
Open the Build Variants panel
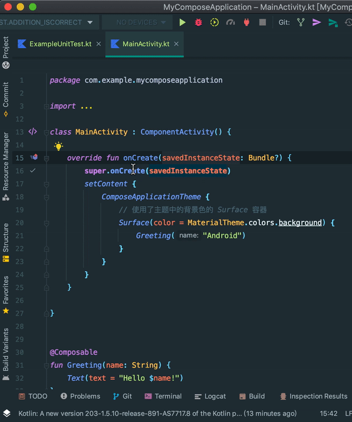6,354
